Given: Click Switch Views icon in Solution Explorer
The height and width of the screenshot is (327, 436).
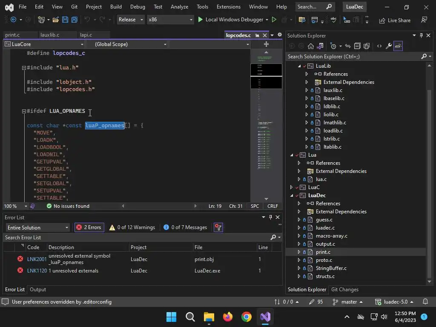Looking at the screenshot, I should coord(320,46).
